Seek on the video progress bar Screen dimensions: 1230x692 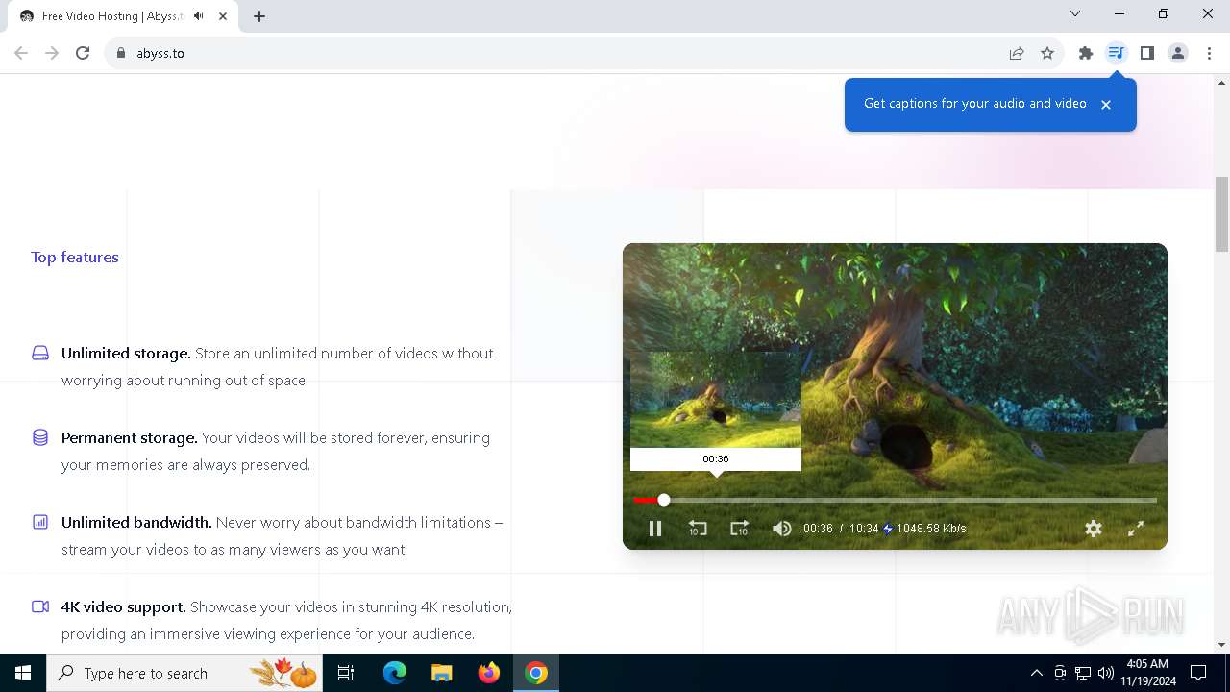(896, 500)
